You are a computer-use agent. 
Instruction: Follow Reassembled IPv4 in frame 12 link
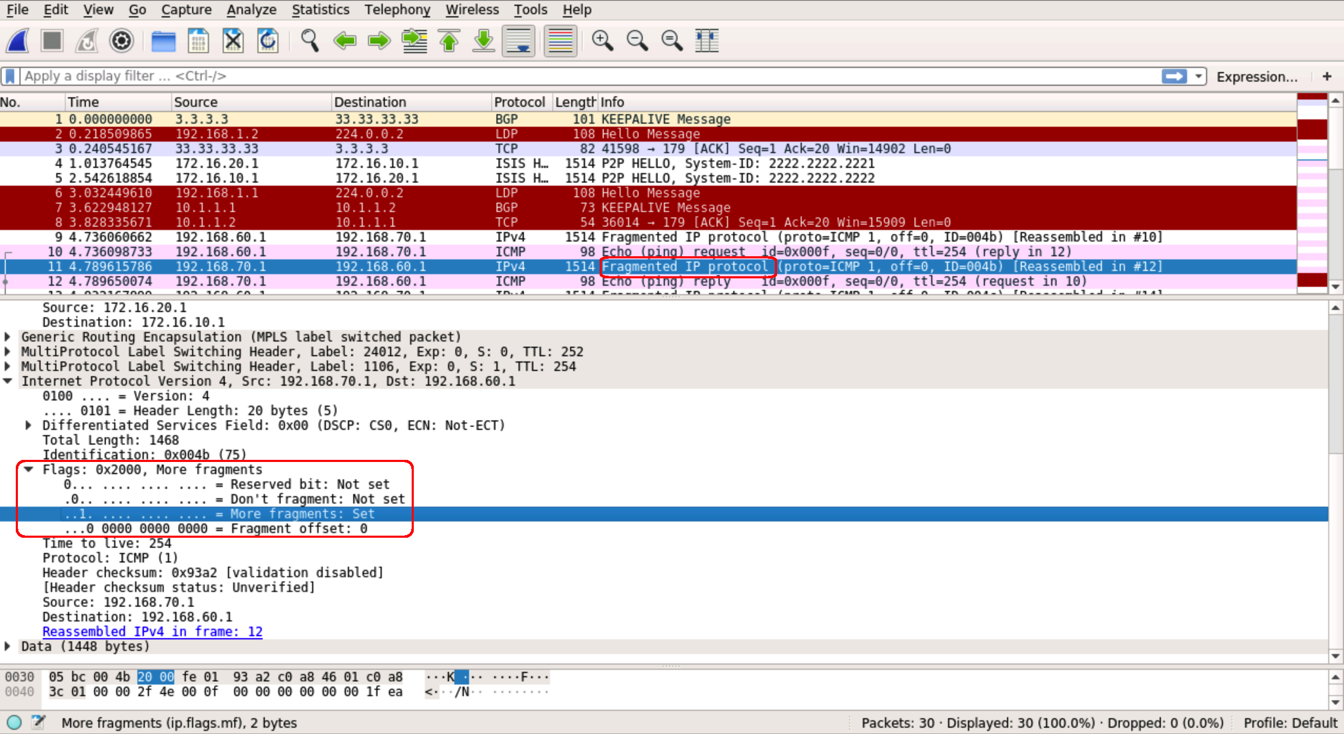click(152, 631)
